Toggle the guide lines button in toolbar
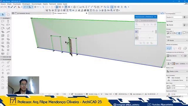The image size is (188, 106). pos(25,7)
